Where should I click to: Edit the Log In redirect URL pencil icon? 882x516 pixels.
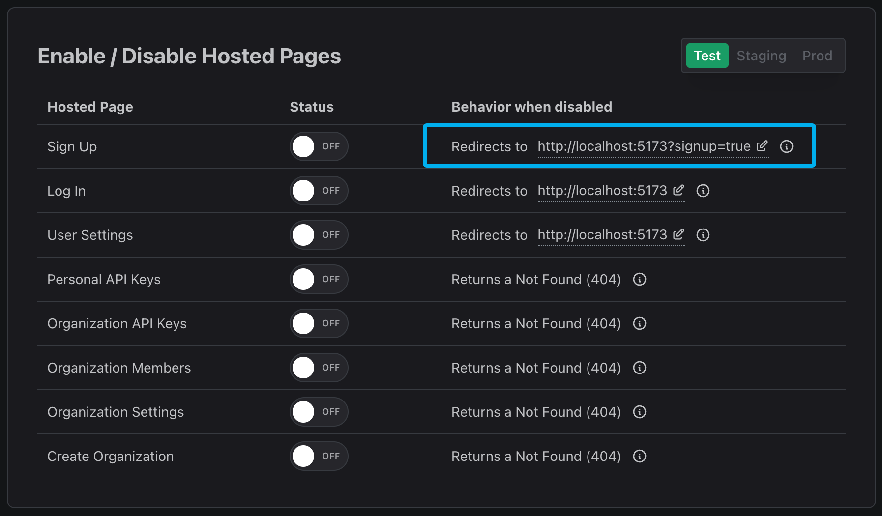pos(678,190)
